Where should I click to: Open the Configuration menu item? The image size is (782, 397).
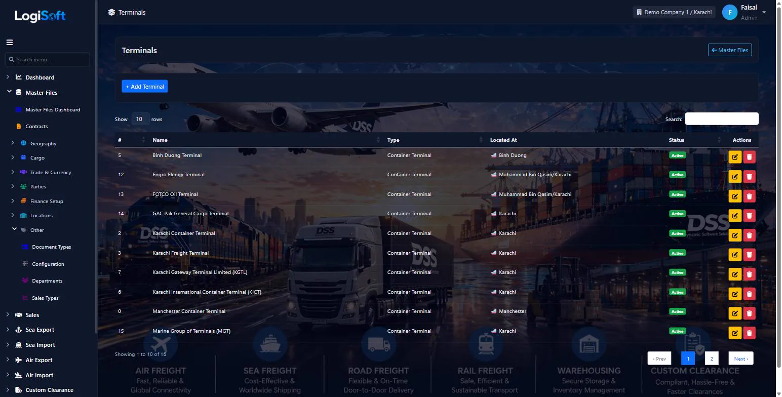tap(48, 264)
